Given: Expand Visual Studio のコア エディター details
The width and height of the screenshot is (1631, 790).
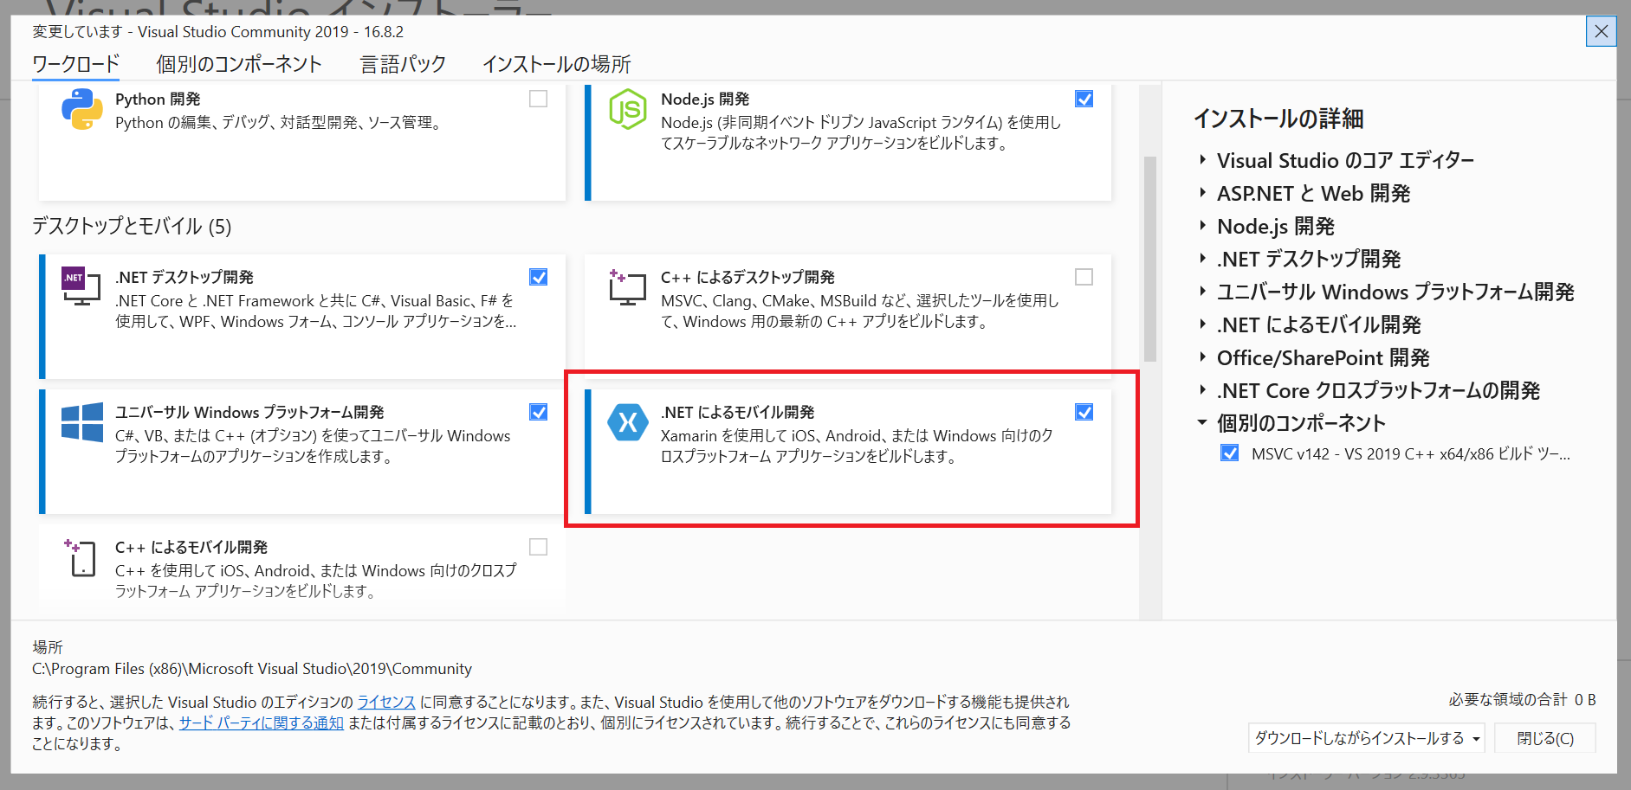Looking at the screenshot, I should point(1202,160).
